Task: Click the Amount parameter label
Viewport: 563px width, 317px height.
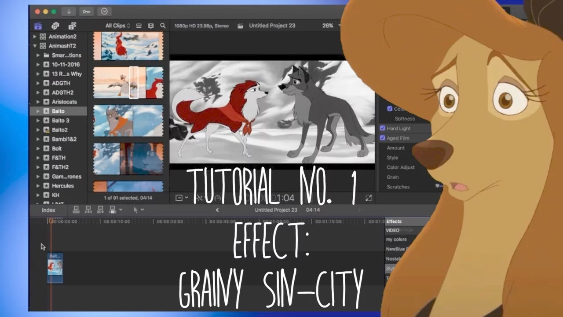Action: point(395,148)
